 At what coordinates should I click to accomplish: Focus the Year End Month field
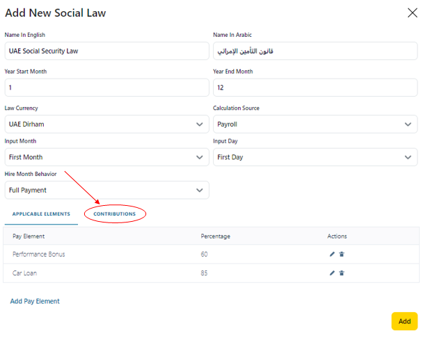click(315, 88)
